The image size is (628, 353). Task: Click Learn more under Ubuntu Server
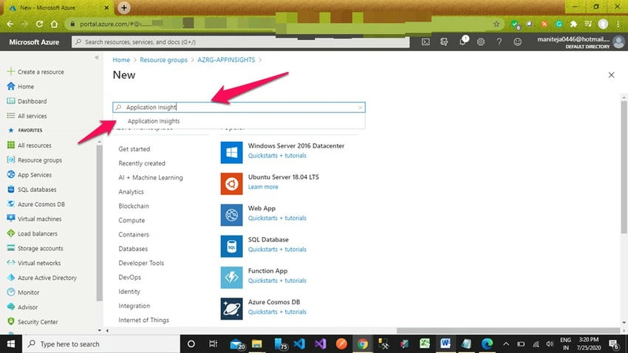pos(263,187)
